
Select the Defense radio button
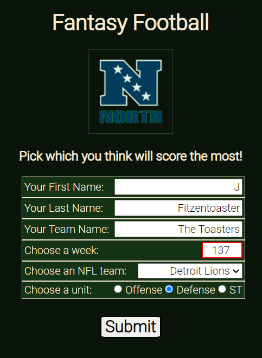169,289
